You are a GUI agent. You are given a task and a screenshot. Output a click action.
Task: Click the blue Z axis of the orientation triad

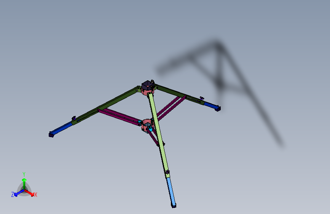click(x=19, y=193)
